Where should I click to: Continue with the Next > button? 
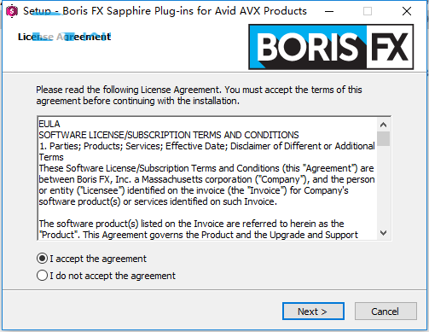click(313, 312)
